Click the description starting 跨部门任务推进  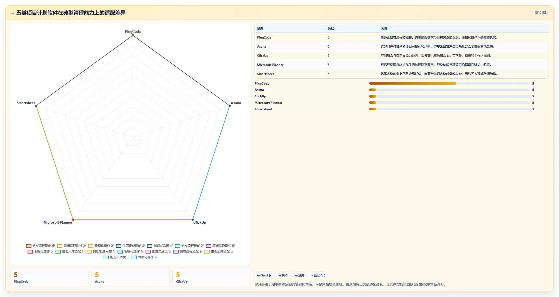(438, 47)
